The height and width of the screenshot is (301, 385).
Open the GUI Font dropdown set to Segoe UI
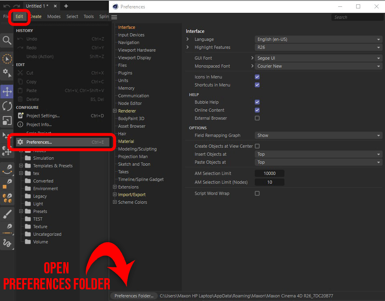(x=318, y=58)
